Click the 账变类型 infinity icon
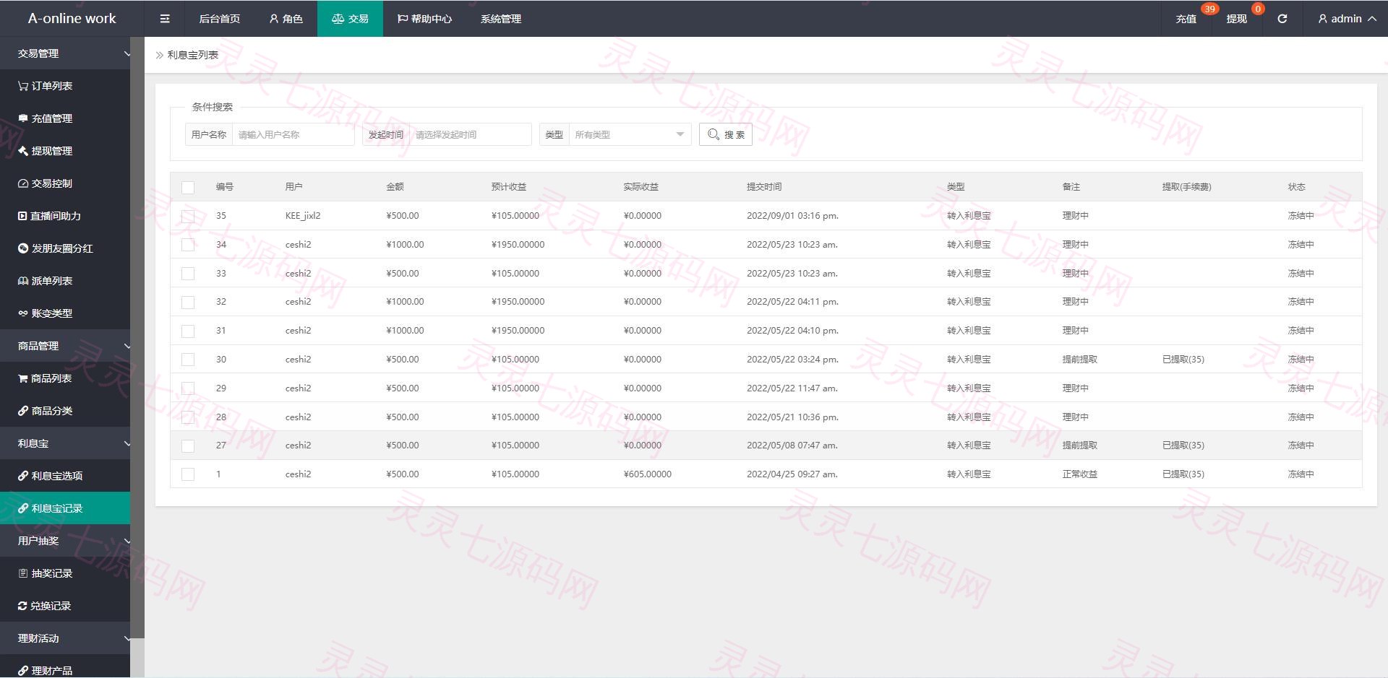This screenshot has width=1388, height=678. (23, 313)
